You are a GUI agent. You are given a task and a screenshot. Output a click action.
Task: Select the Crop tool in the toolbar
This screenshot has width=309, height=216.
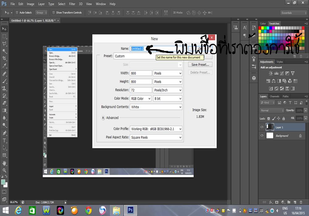4,58
